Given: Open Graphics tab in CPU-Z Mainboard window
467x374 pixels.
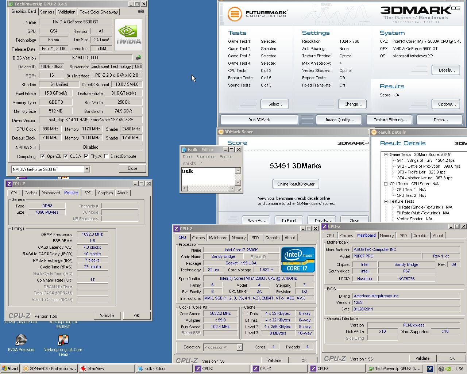Looking at the screenshot, I should pos(421,236).
